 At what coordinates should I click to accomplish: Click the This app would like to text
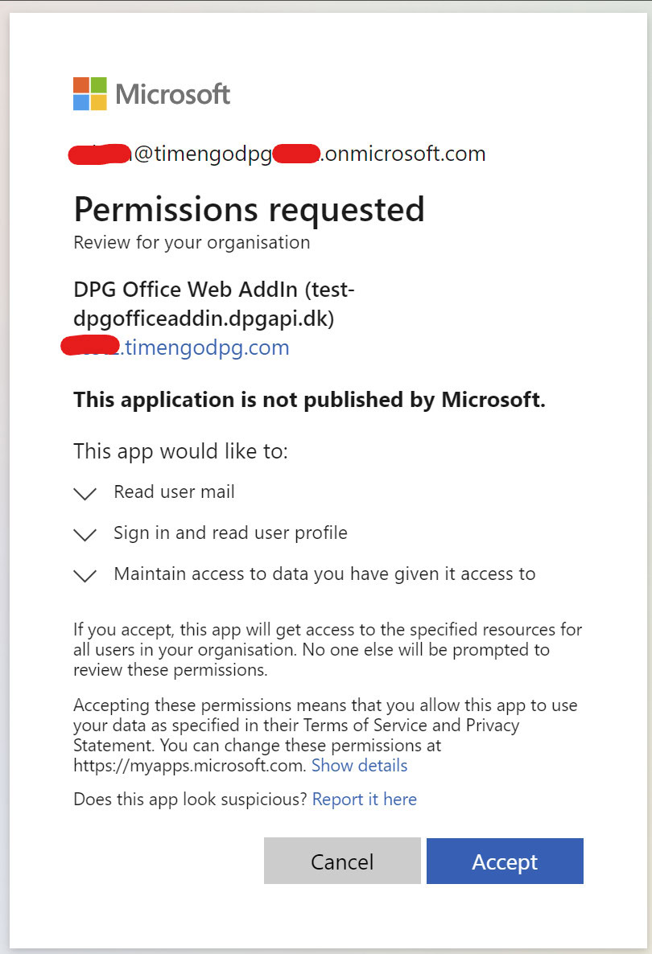pos(181,451)
